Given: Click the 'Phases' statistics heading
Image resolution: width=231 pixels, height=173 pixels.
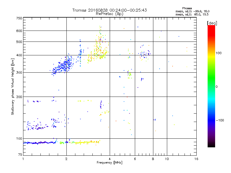Looking at the screenshot, I should 187,8.
